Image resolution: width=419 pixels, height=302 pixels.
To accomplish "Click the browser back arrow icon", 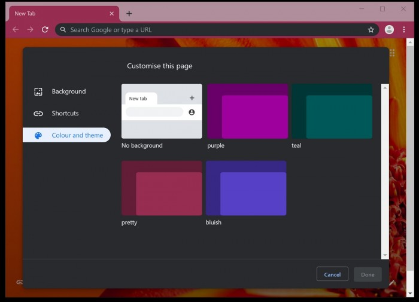I will [16, 29].
